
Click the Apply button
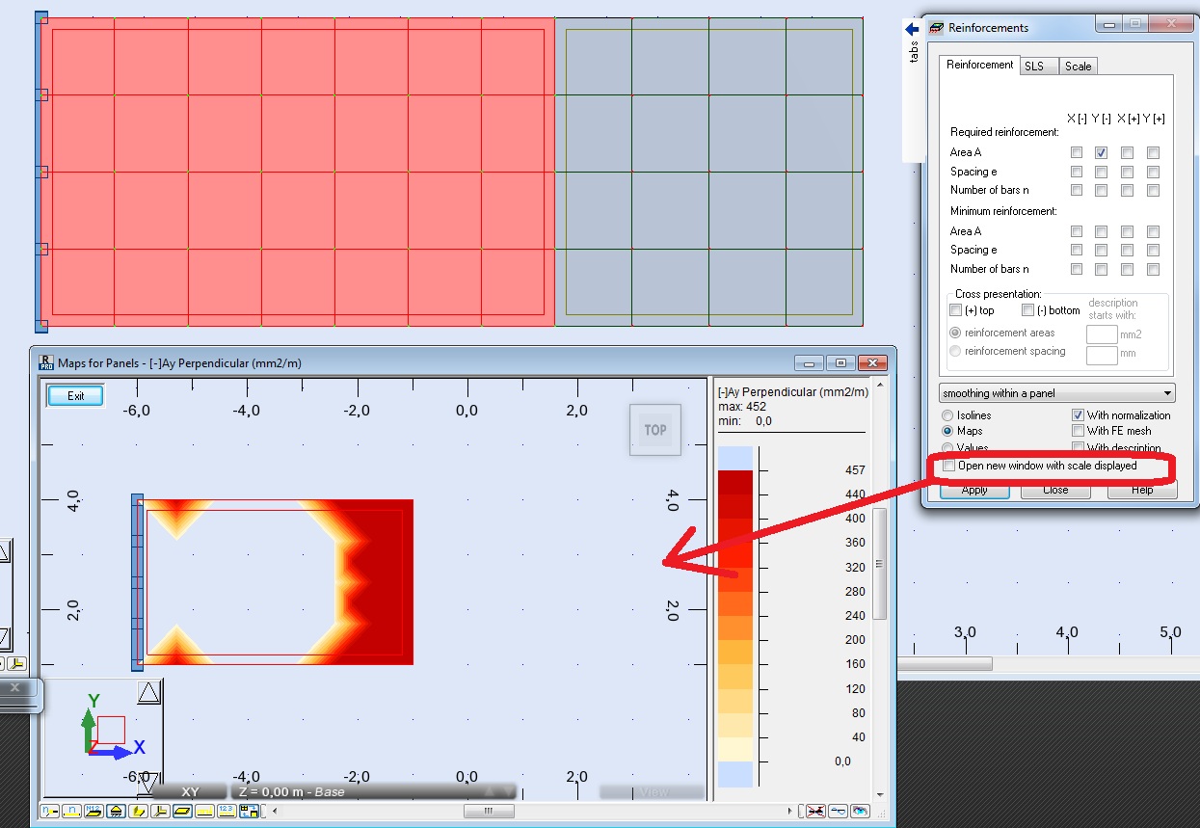tap(974, 490)
